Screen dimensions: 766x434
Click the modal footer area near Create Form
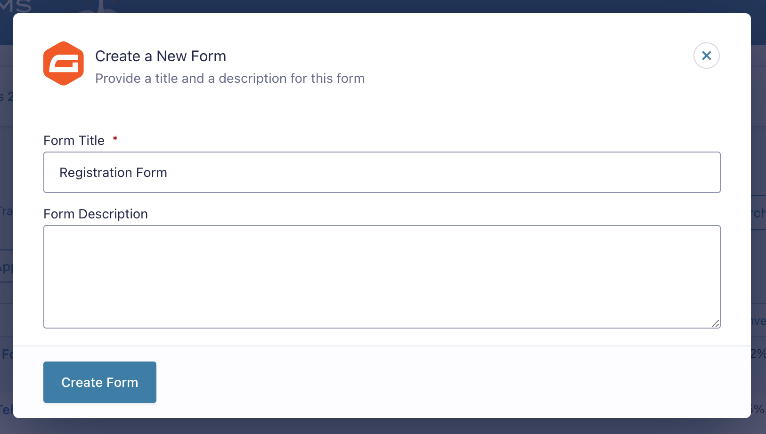[330, 382]
